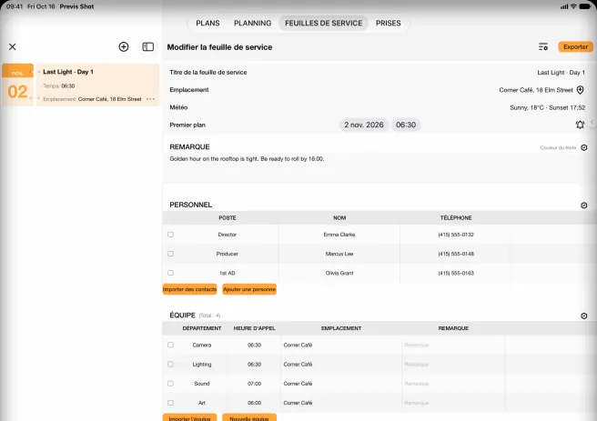Click the name Emma Clarke
Image resolution: width=597 pixels, height=421 pixels.
pyautogui.click(x=339, y=235)
